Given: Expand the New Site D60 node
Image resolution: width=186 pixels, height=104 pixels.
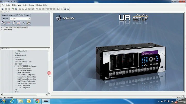Looking at the screenshot, I should pyautogui.click(x=2, y=30).
